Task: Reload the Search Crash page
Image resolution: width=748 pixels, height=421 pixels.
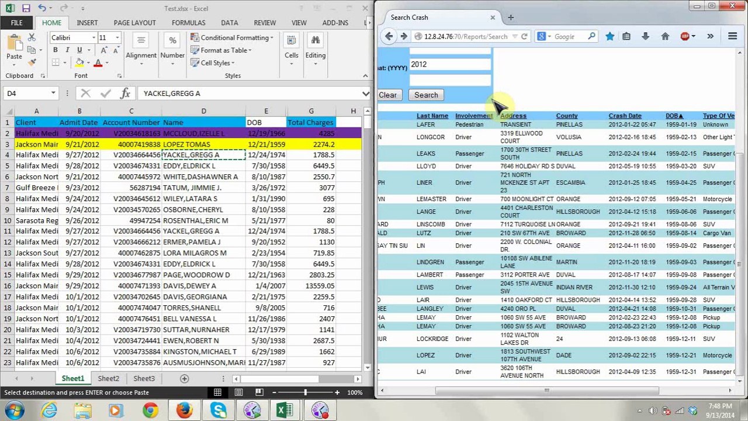Action: [524, 36]
